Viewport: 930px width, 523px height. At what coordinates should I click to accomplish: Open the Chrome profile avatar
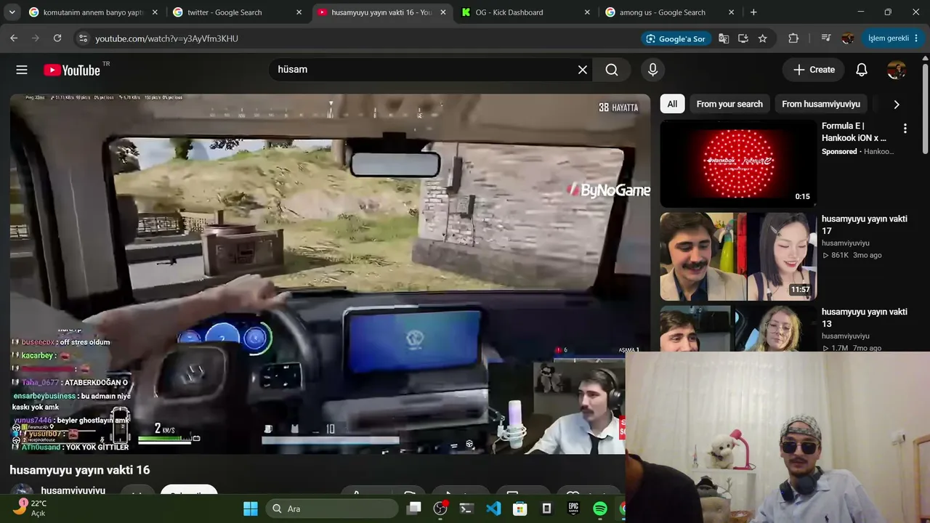847,38
